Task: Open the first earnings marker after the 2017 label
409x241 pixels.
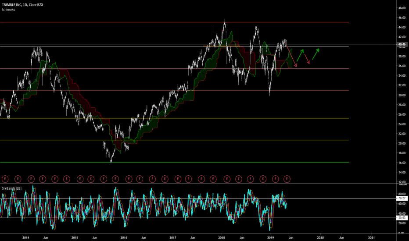Action: pos(178,179)
